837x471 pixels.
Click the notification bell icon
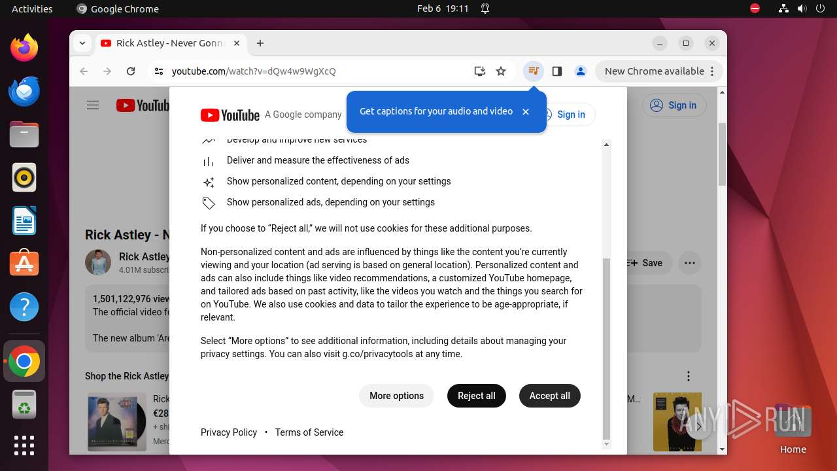point(485,9)
